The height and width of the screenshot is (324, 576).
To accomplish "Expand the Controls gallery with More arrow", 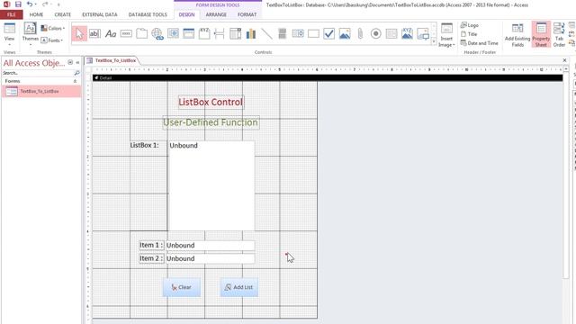I will [434, 42].
